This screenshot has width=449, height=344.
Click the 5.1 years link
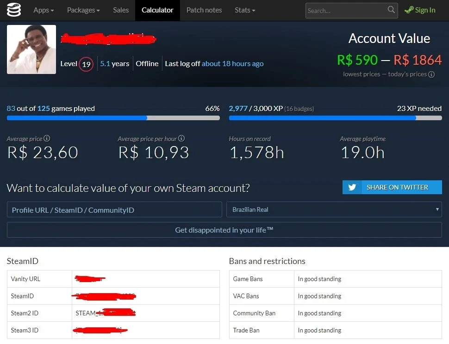coord(114,63)
